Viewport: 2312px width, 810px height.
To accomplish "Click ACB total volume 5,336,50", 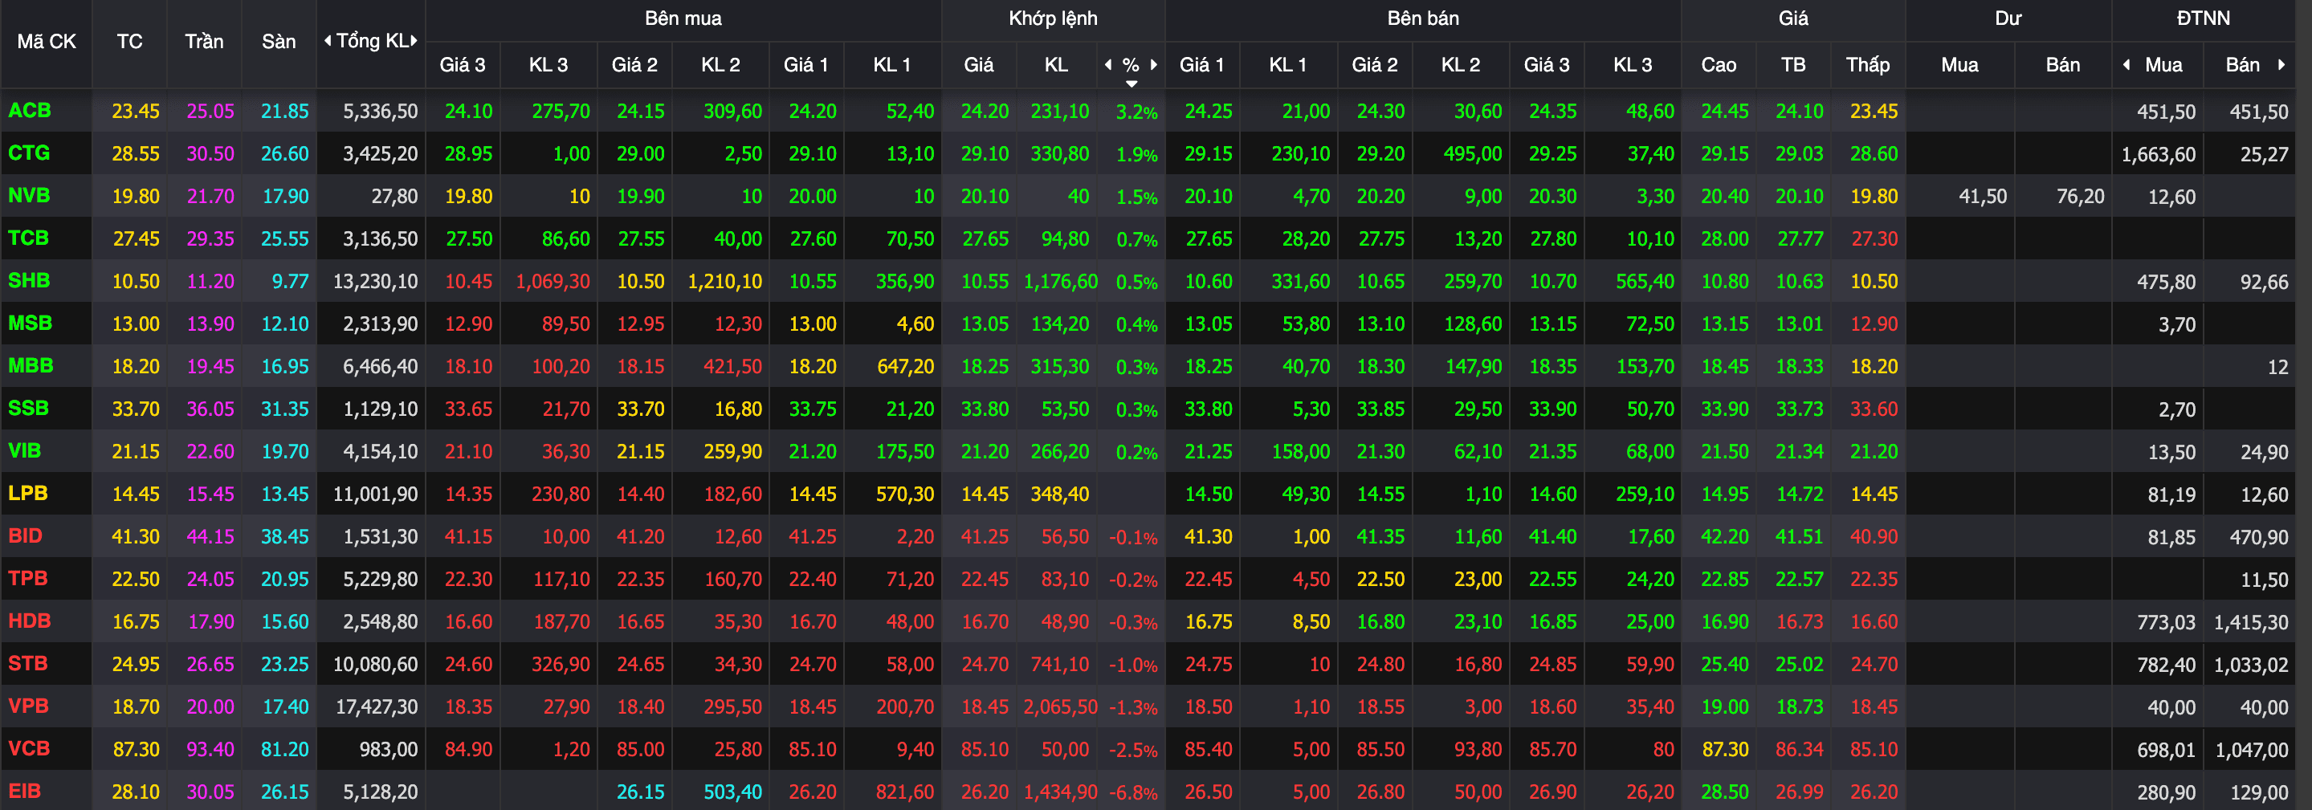I will click(x=381, y=112).
